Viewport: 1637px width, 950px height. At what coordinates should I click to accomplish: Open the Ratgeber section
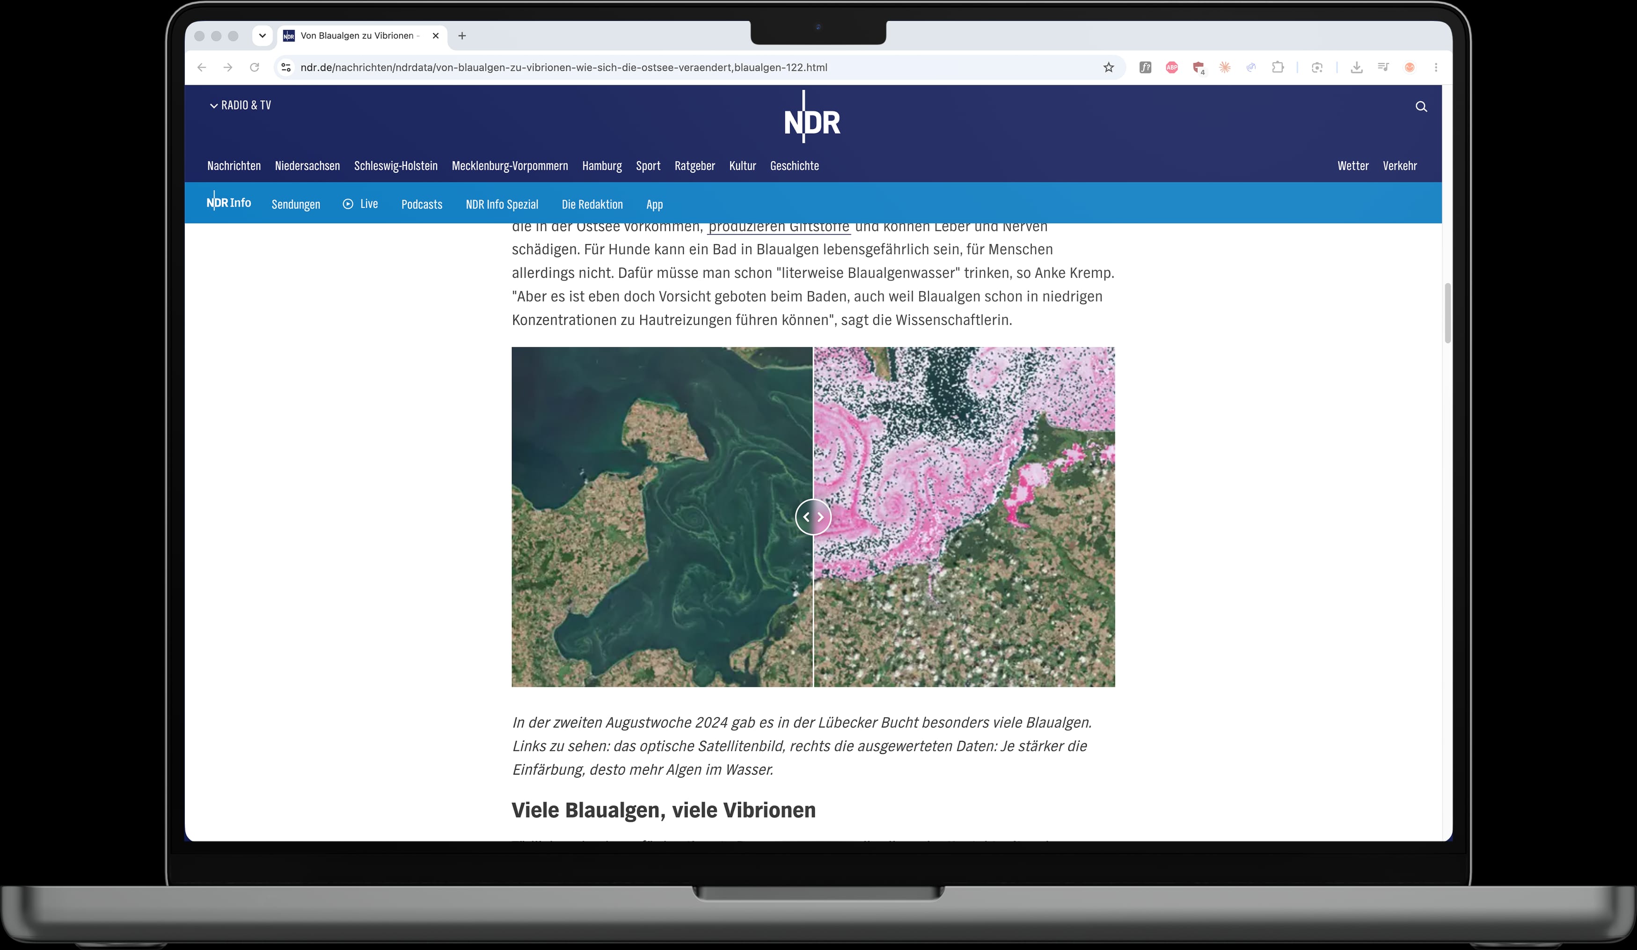click(x=695, y=166)
